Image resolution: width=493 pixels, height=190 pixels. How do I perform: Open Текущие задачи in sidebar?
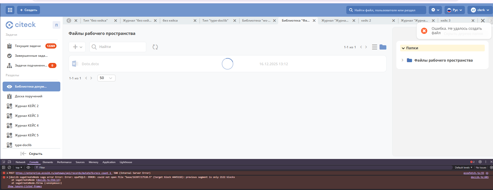pos(28,46)
